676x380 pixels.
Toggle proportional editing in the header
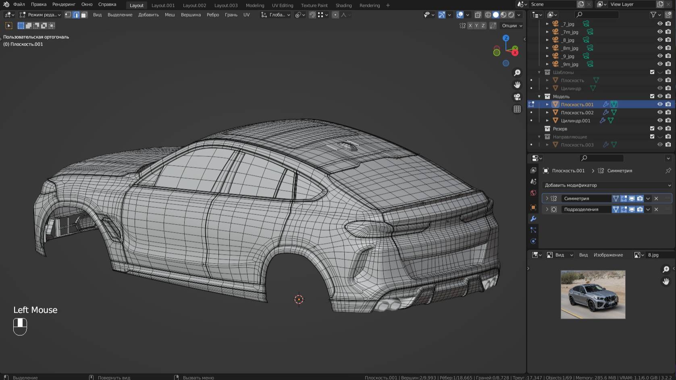tap(335, 15)
